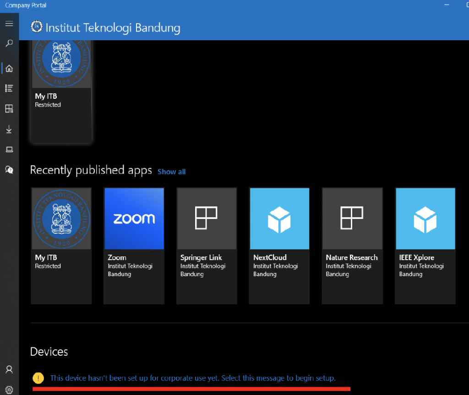This screenshot has height=395, width=469.
Task: Open My ITB in Recently published apps
Action: [61, 246]
